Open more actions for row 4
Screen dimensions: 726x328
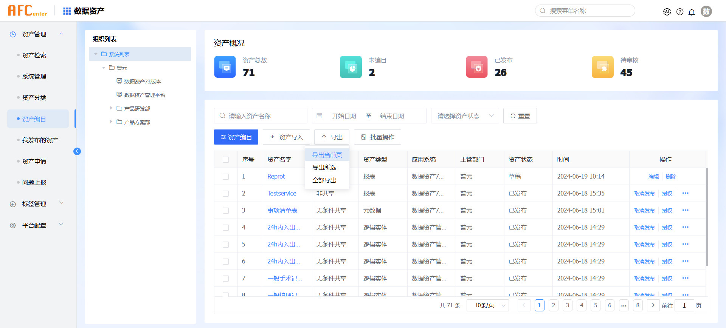click(x=686, y=227)
